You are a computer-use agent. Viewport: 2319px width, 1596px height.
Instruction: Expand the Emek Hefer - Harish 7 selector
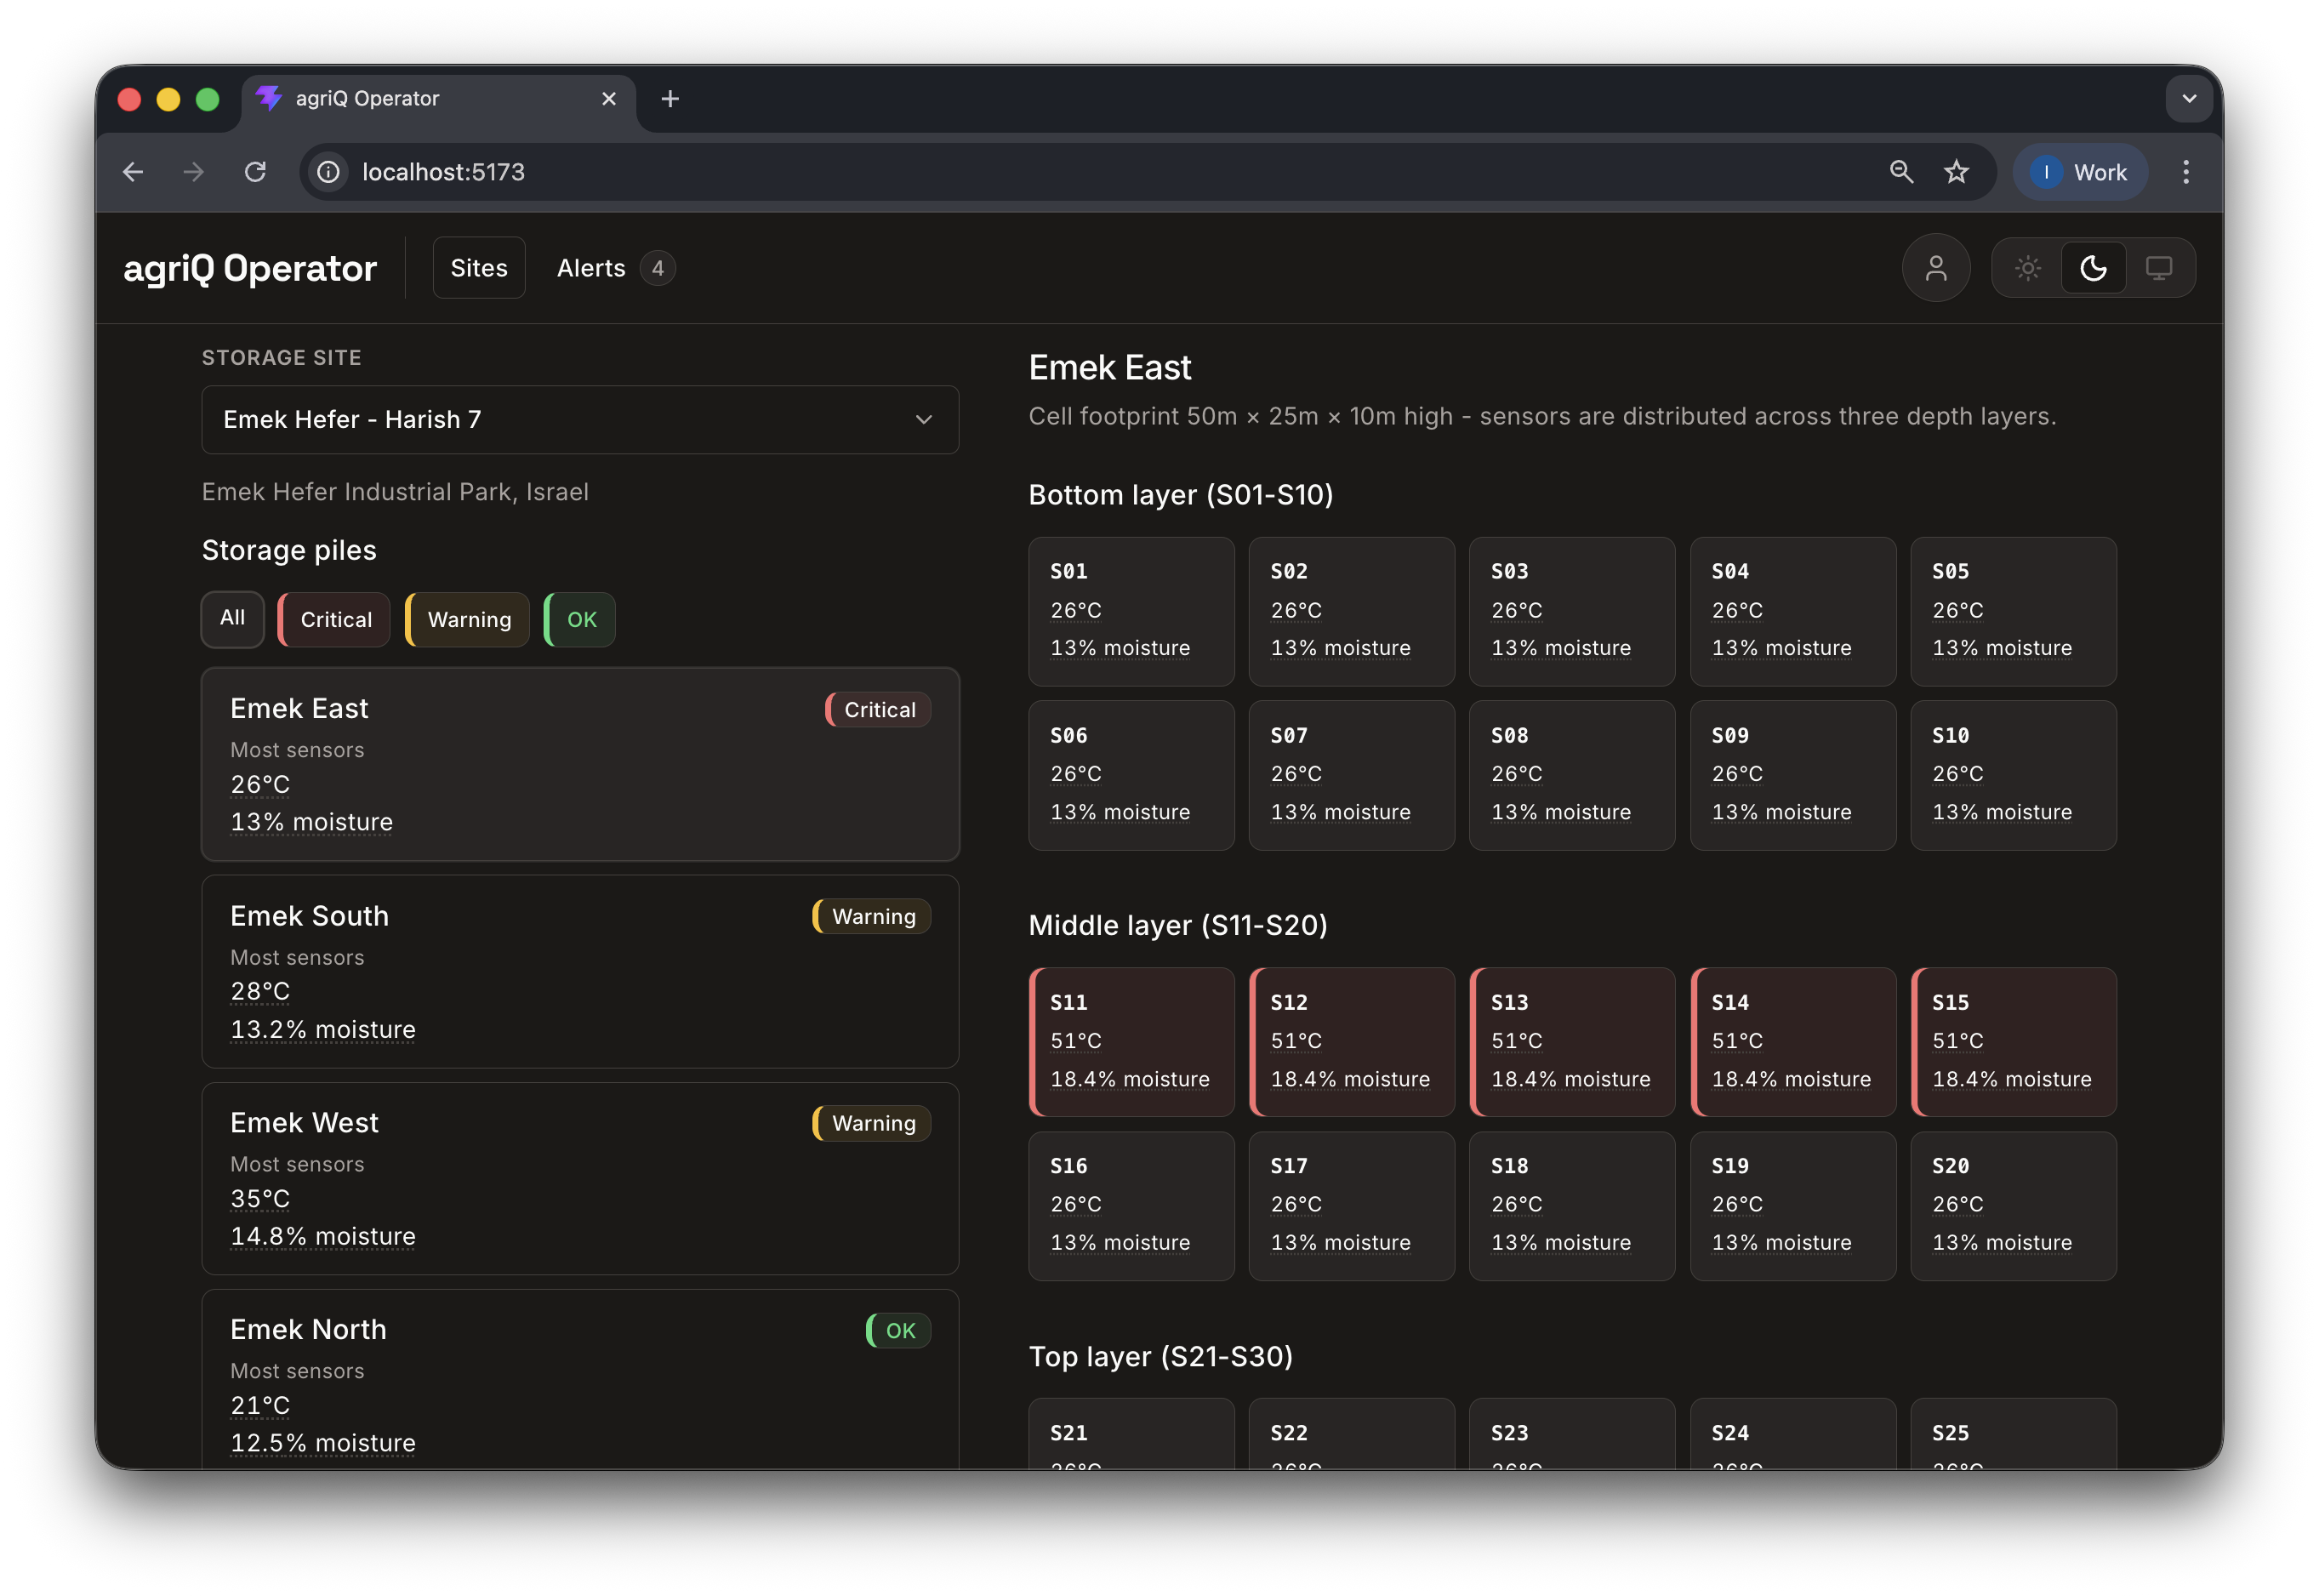580,420
